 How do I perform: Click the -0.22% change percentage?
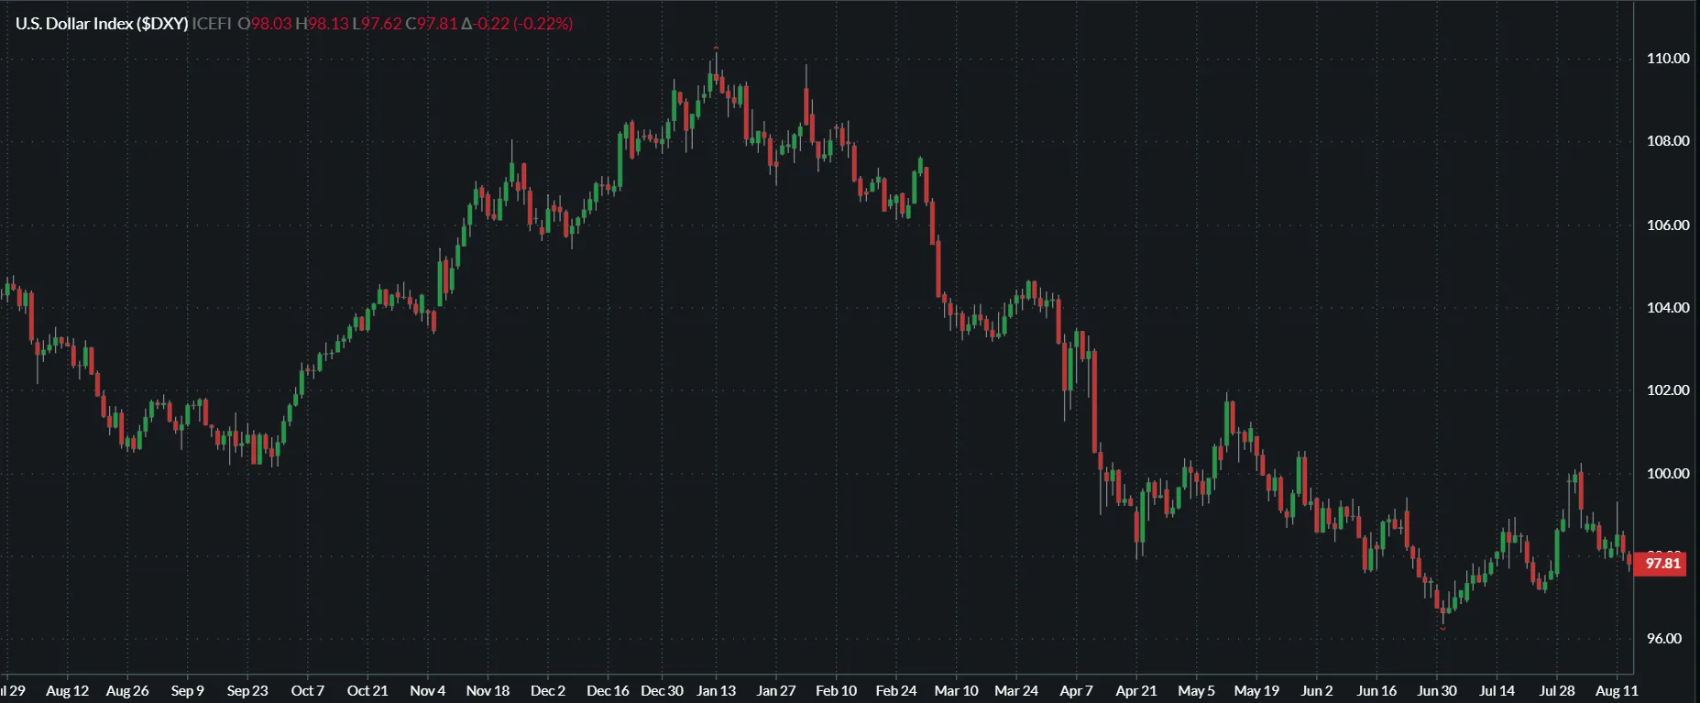pos(543,24)
